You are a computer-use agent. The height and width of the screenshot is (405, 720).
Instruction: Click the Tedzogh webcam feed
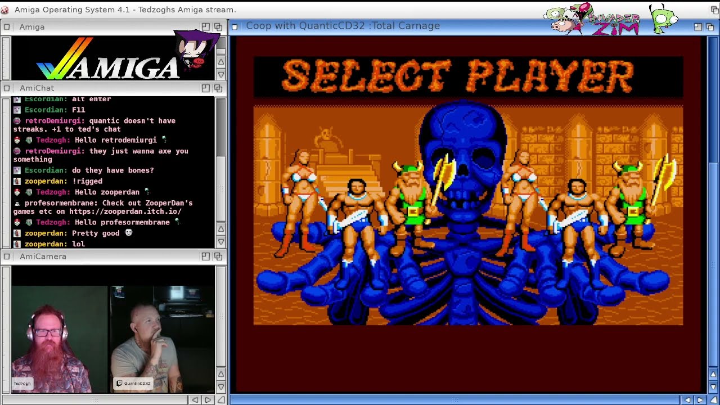(x=59, y=339)
